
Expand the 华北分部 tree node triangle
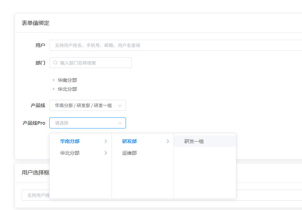pyautogui.click(x=54, y=89)
